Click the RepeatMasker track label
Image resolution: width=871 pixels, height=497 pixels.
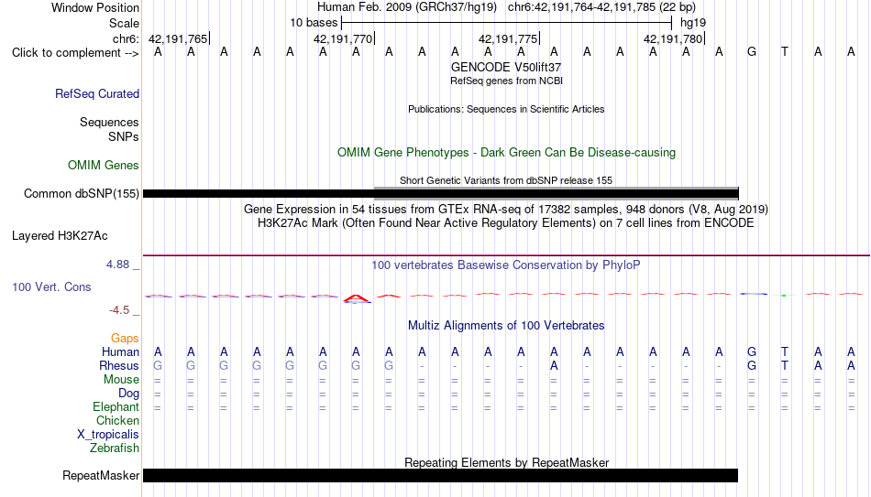point(101,475)
